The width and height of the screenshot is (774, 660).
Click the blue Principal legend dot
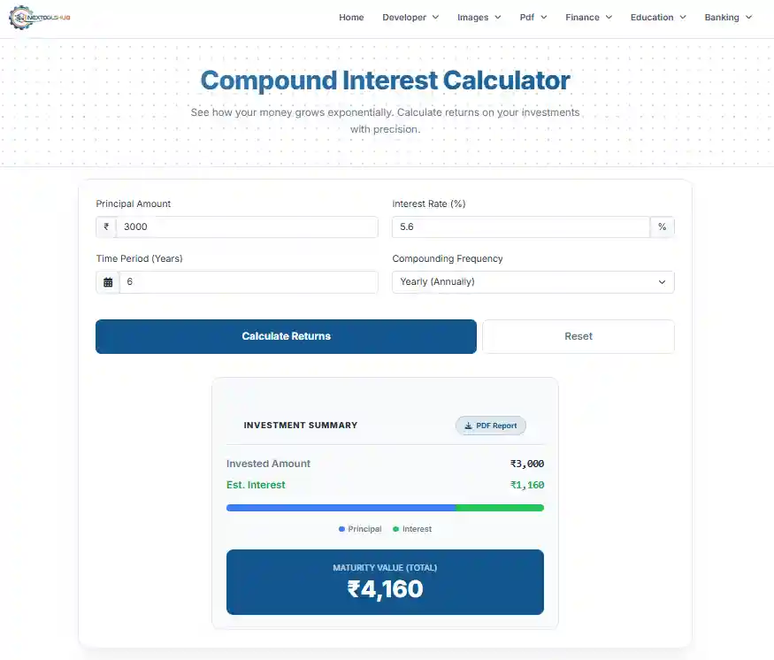341,528
